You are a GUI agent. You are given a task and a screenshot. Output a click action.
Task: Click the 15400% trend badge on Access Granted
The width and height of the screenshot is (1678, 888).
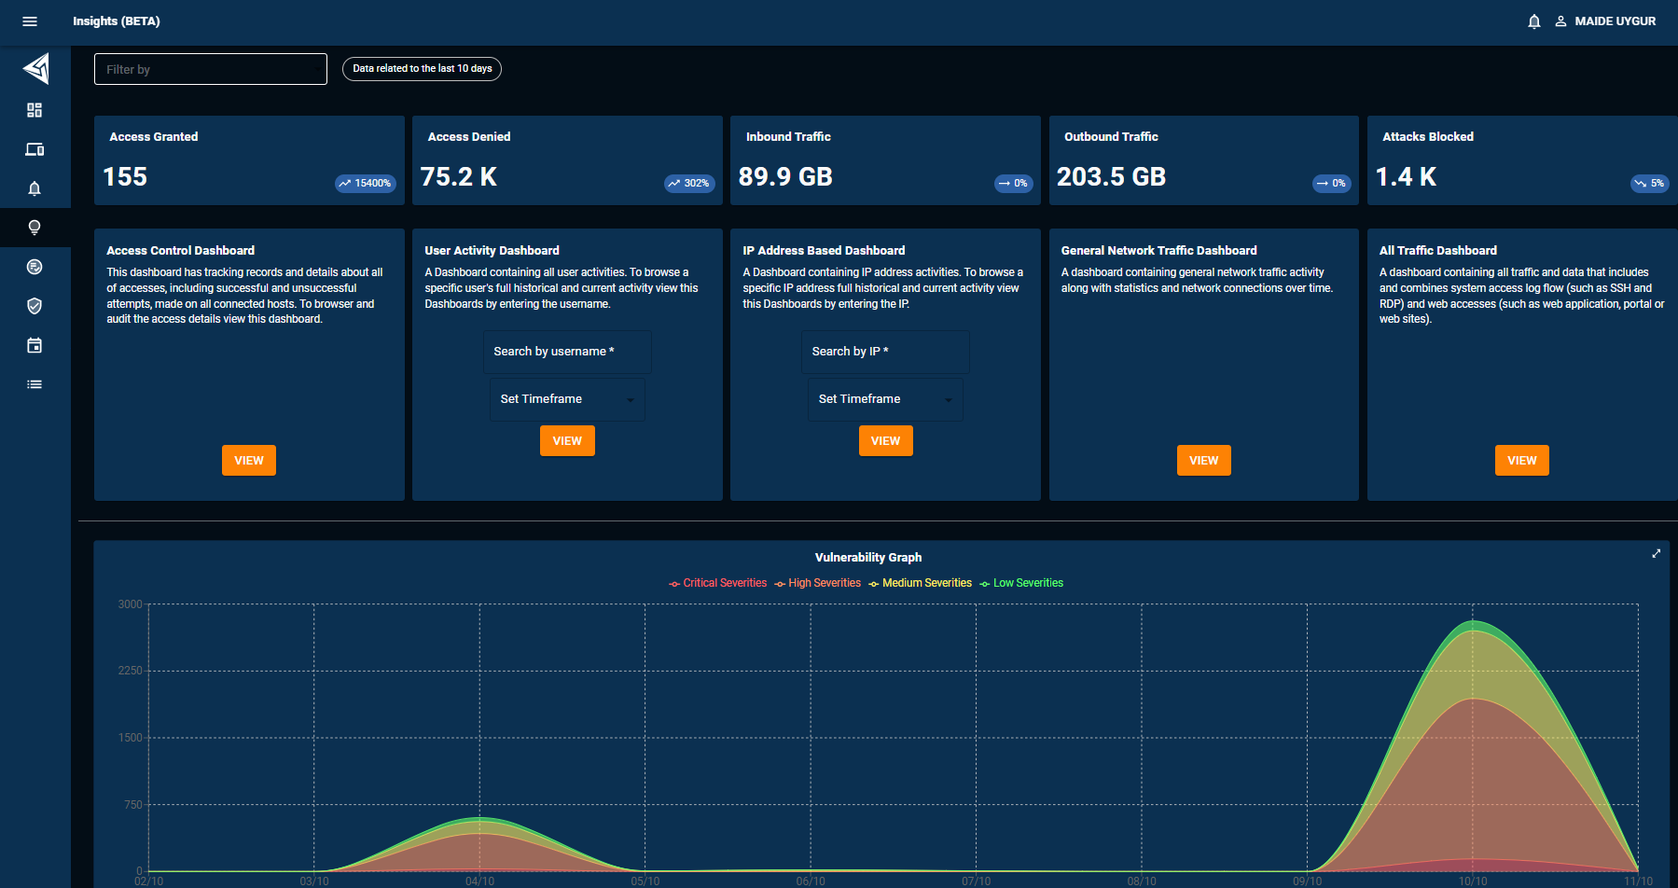[x=365, y=183]
